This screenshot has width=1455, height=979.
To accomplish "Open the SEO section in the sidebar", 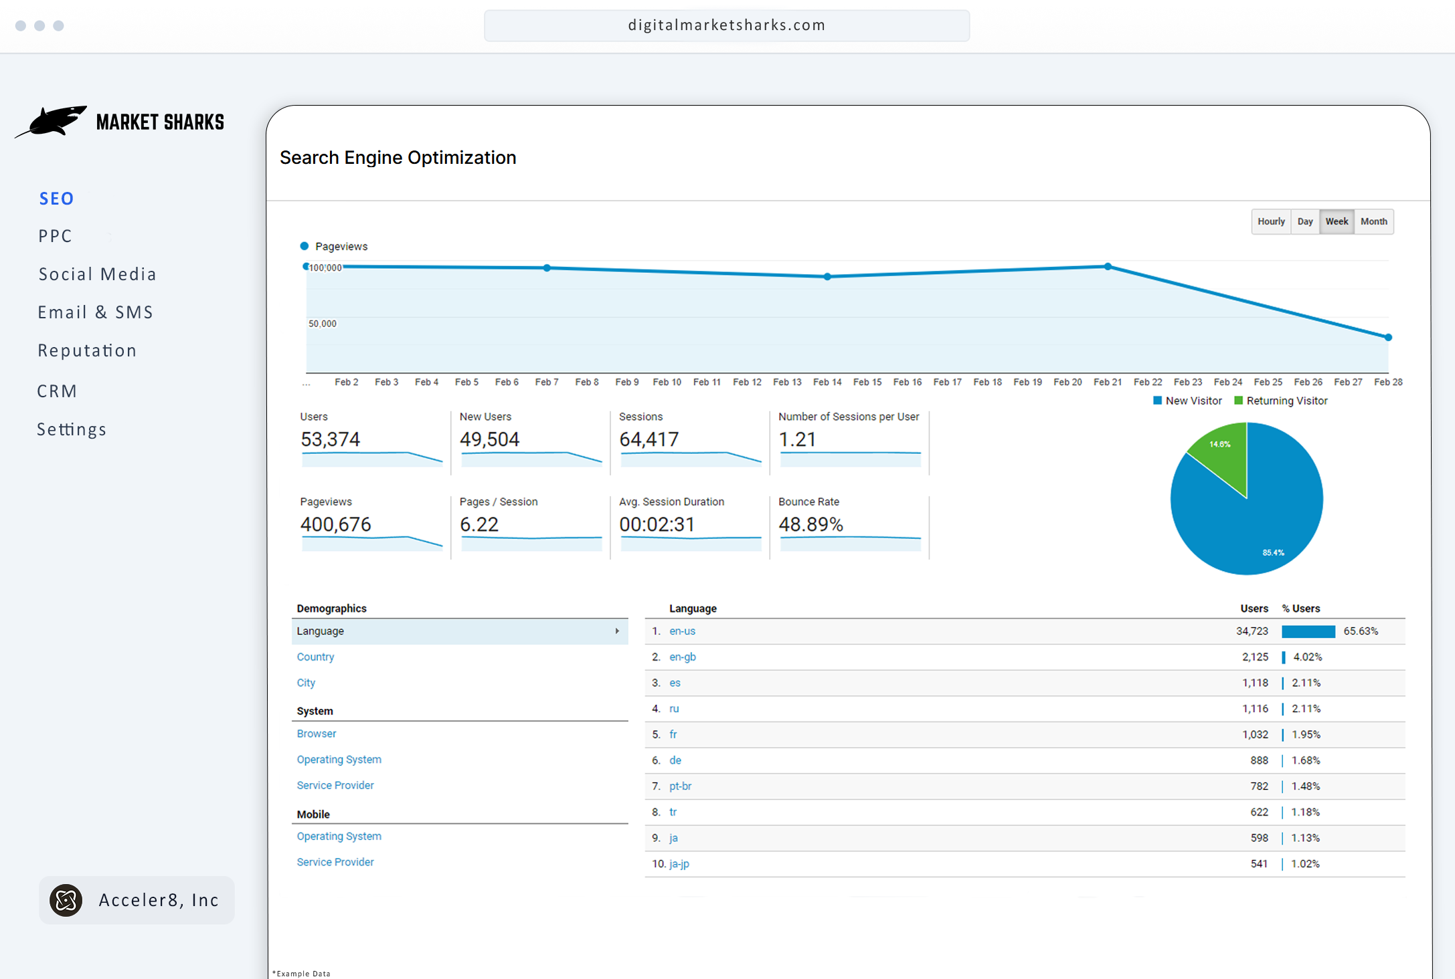I will click(56, 198).
